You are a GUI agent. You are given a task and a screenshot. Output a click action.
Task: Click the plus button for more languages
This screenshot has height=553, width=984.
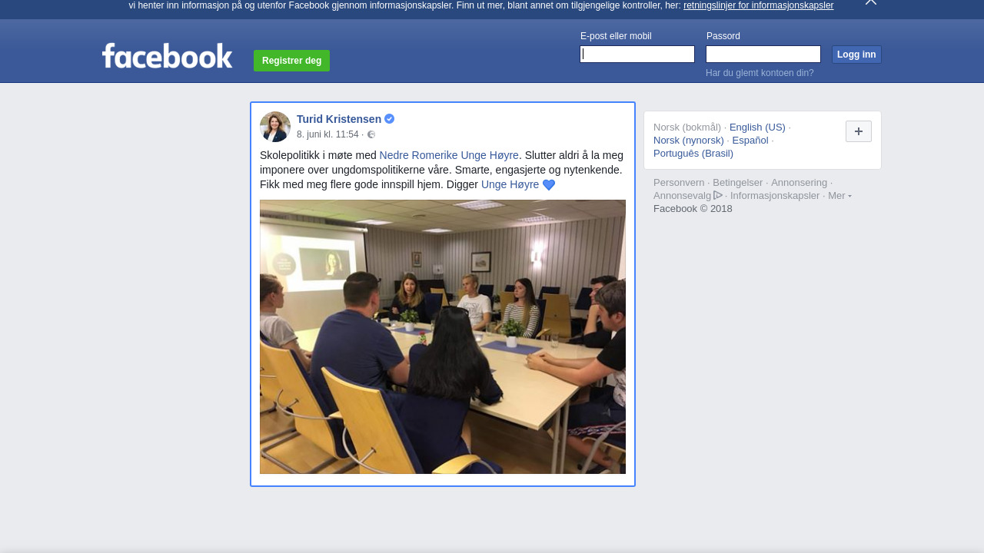pyautogui.click(x=859, y=131)
